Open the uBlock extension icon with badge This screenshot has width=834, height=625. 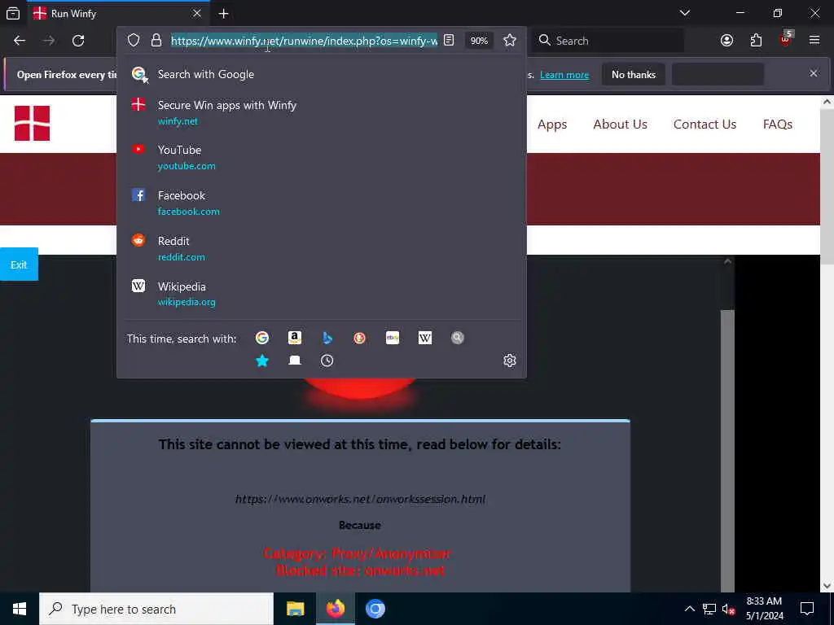(x=786, y=39)
